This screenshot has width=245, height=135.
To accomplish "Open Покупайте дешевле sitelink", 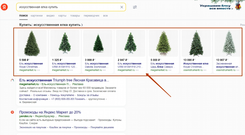I will pyautogui.click(x=102, y=127).
